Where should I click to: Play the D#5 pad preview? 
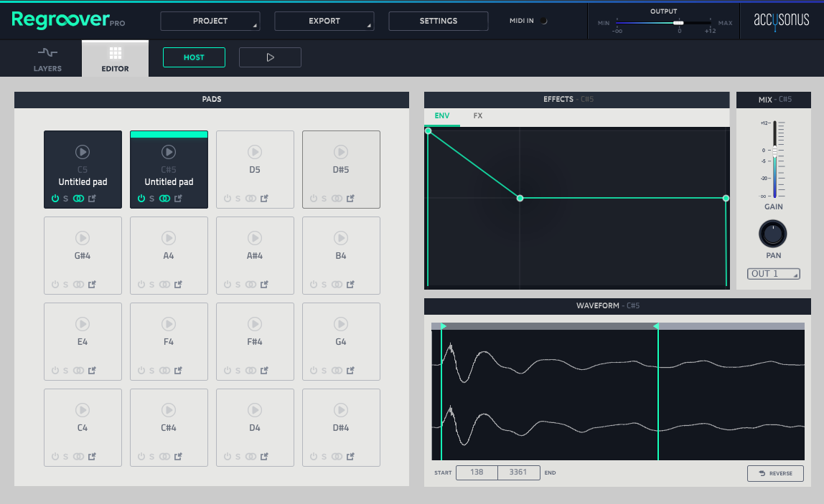click(x=341, y=152)
